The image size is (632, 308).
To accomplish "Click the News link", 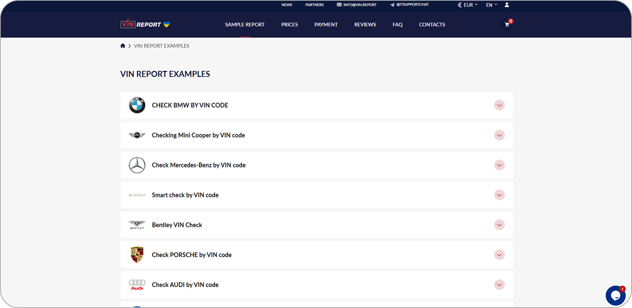I will (x=287, y=5).
